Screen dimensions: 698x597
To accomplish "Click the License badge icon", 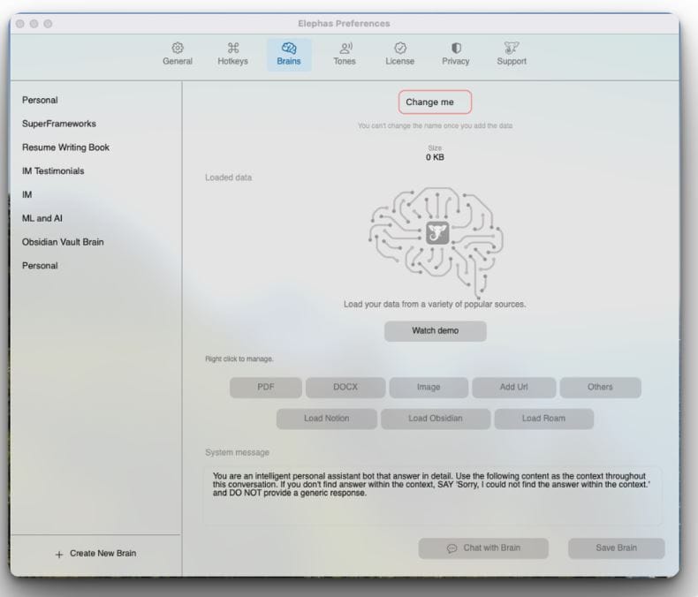I will tap(399, 48).
